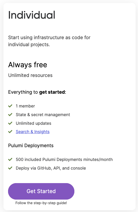138x212 pixels.
Task: Click the checkmark next to 1 member
Action: [10, 106]
